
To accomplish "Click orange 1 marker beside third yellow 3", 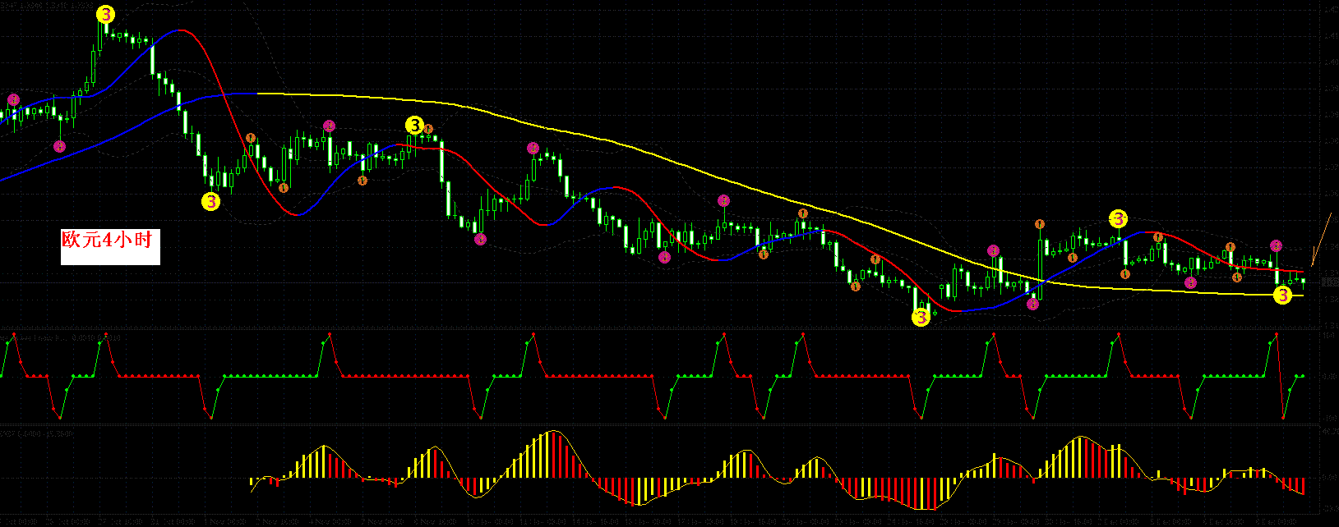I will 428,129.
